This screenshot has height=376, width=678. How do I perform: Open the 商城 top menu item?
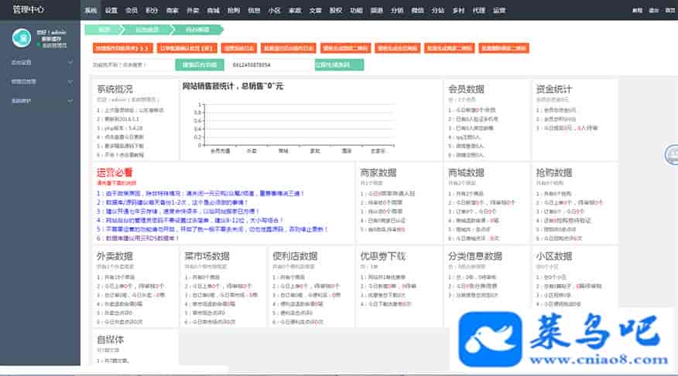pyautogui.click(x=213, y=11)
